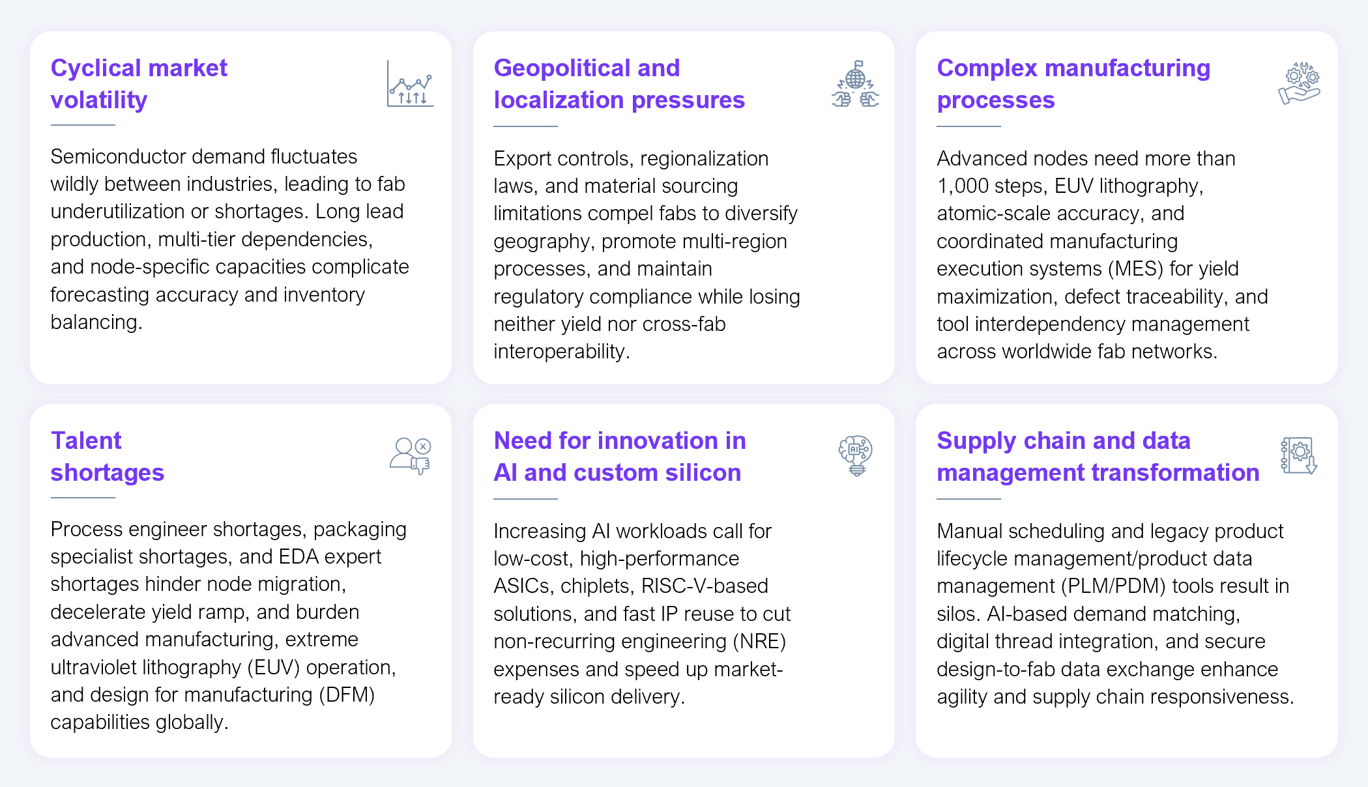
Task: Click the semiconductor demand fluctuates paragraph
Action: [x=229, y=239]
